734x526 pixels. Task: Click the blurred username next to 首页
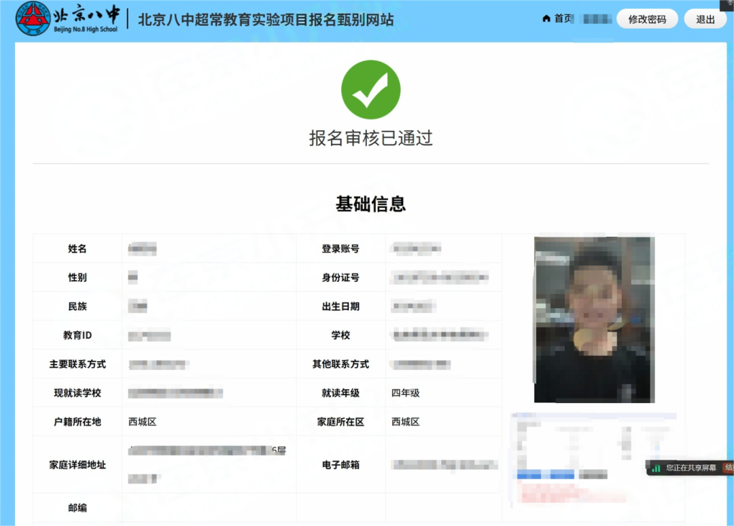[595, 19]
